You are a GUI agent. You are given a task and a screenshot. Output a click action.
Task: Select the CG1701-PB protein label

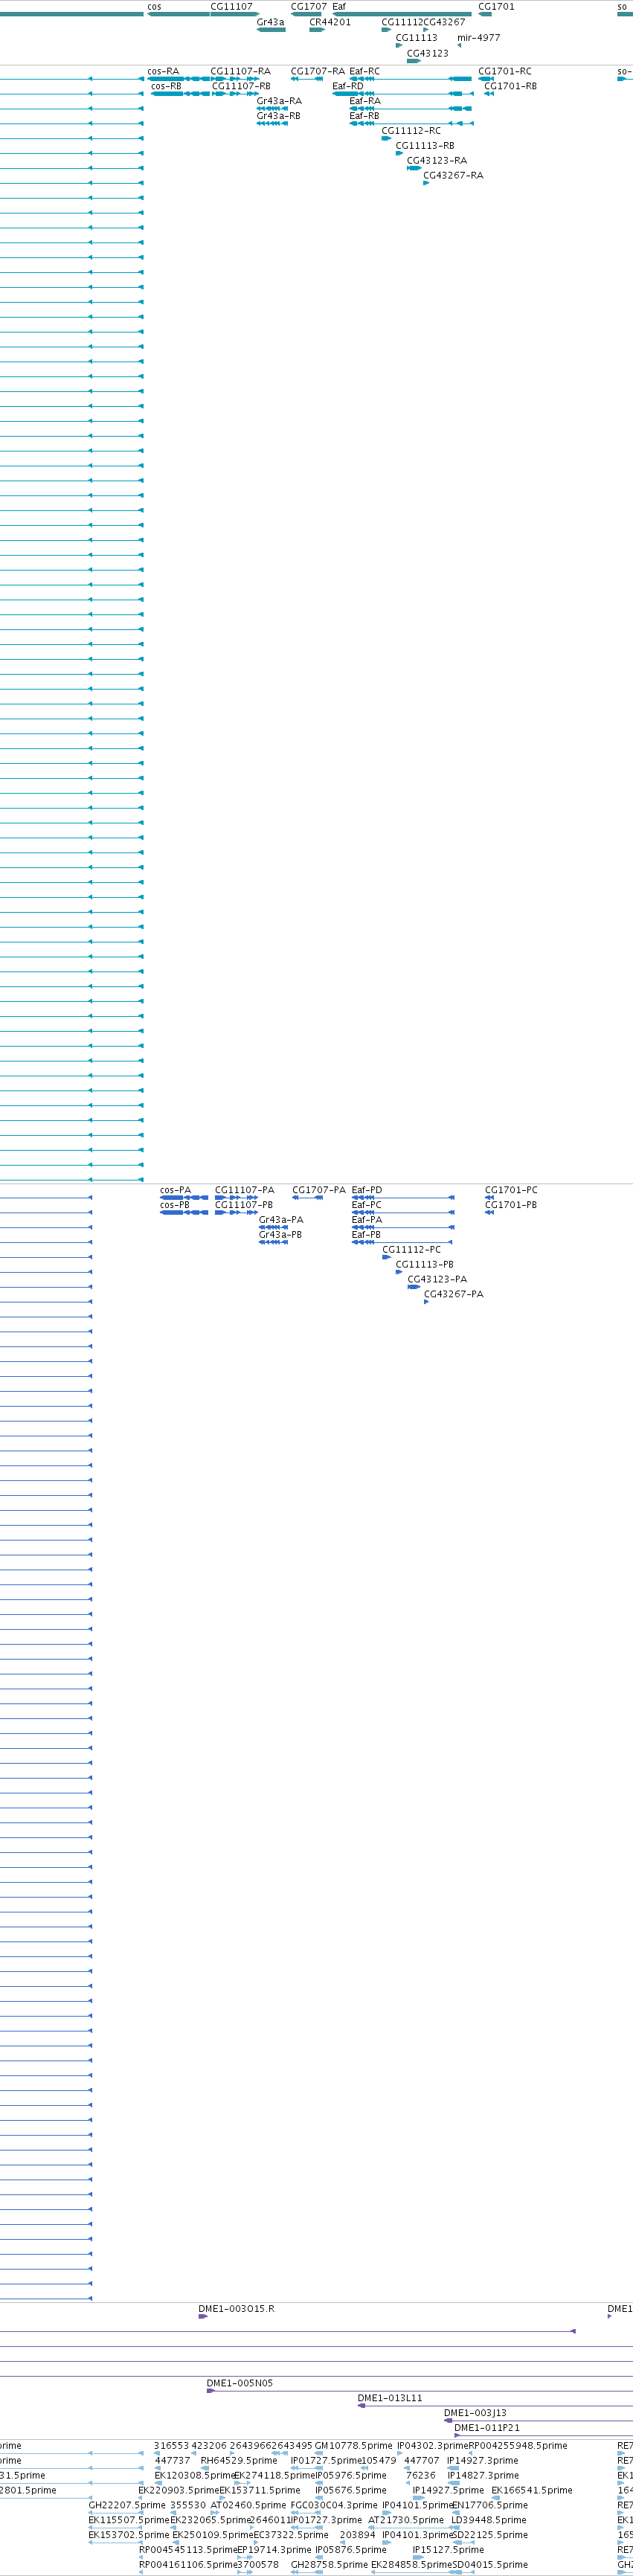pos(511,1206)
